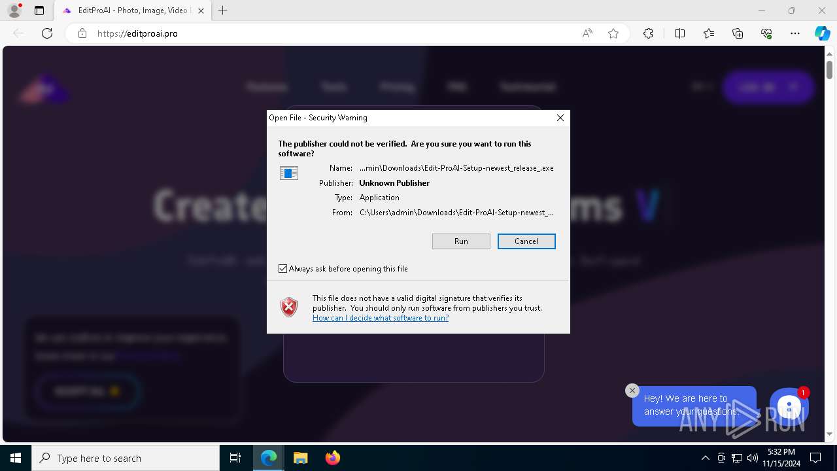Click Run in the Security Warning dialog
The height and width of the screenshot is (471, 837).
pyautogui.click(x=461, y=241)
